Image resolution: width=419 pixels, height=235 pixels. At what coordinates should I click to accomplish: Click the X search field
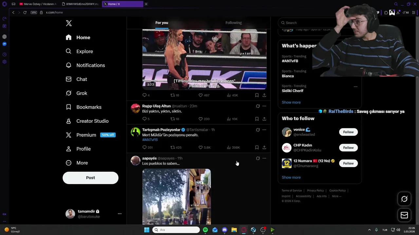point(308,23)
